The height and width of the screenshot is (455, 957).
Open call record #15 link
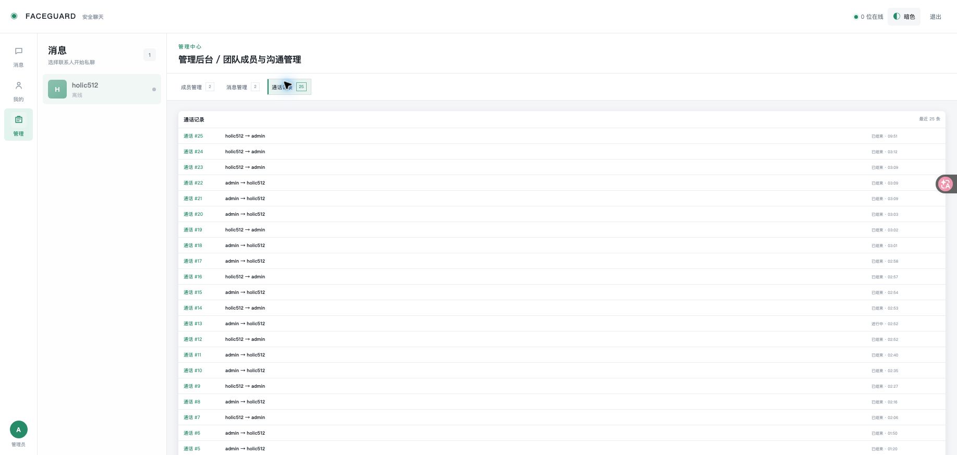pos(192,292)
